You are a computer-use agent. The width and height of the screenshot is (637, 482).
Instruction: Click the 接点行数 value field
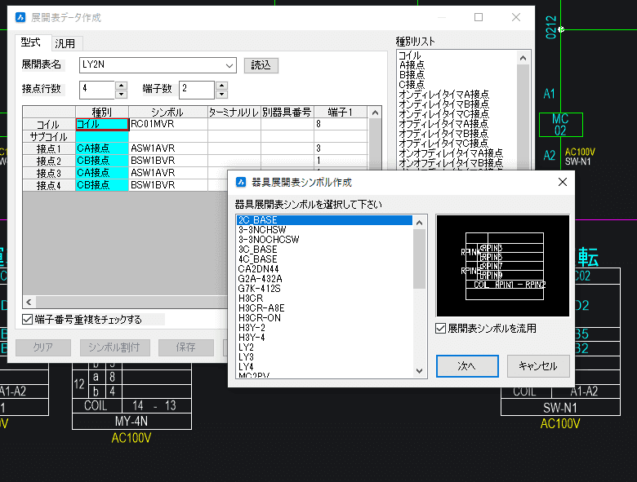97,90
